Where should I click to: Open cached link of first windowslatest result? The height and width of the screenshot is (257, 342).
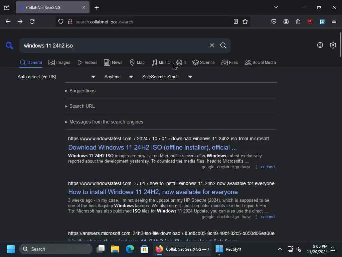pyautogui.click(x=268, y=167)
